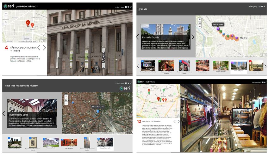
Task: Click the Mercado de San Fernando title
Action: click(x=151, y=122)
